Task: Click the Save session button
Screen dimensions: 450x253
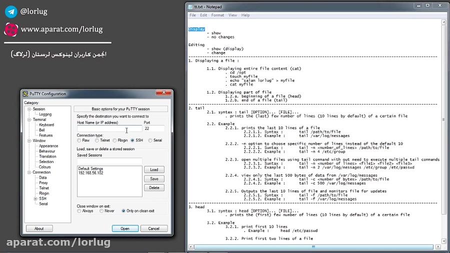Action: (154, 178)
